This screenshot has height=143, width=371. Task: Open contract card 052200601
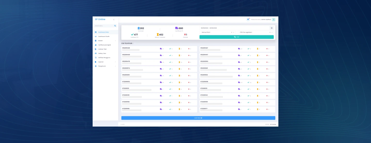coord(237,69)
